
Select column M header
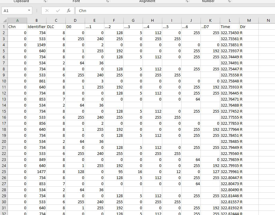point(249,21)
